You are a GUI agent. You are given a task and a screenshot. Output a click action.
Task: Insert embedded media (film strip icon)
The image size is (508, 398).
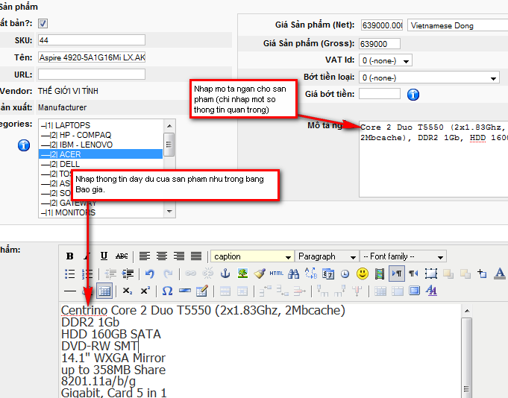tap(380, 274)
